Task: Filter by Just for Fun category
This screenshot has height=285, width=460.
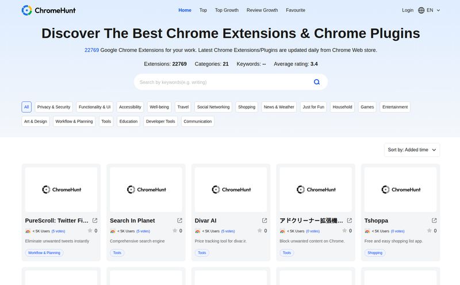Action: (x=313, y=107)
